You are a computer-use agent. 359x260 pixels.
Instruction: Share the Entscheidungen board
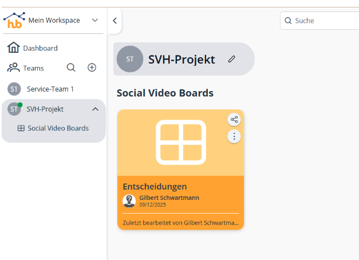pyautogui.click(x=234, y=120)
